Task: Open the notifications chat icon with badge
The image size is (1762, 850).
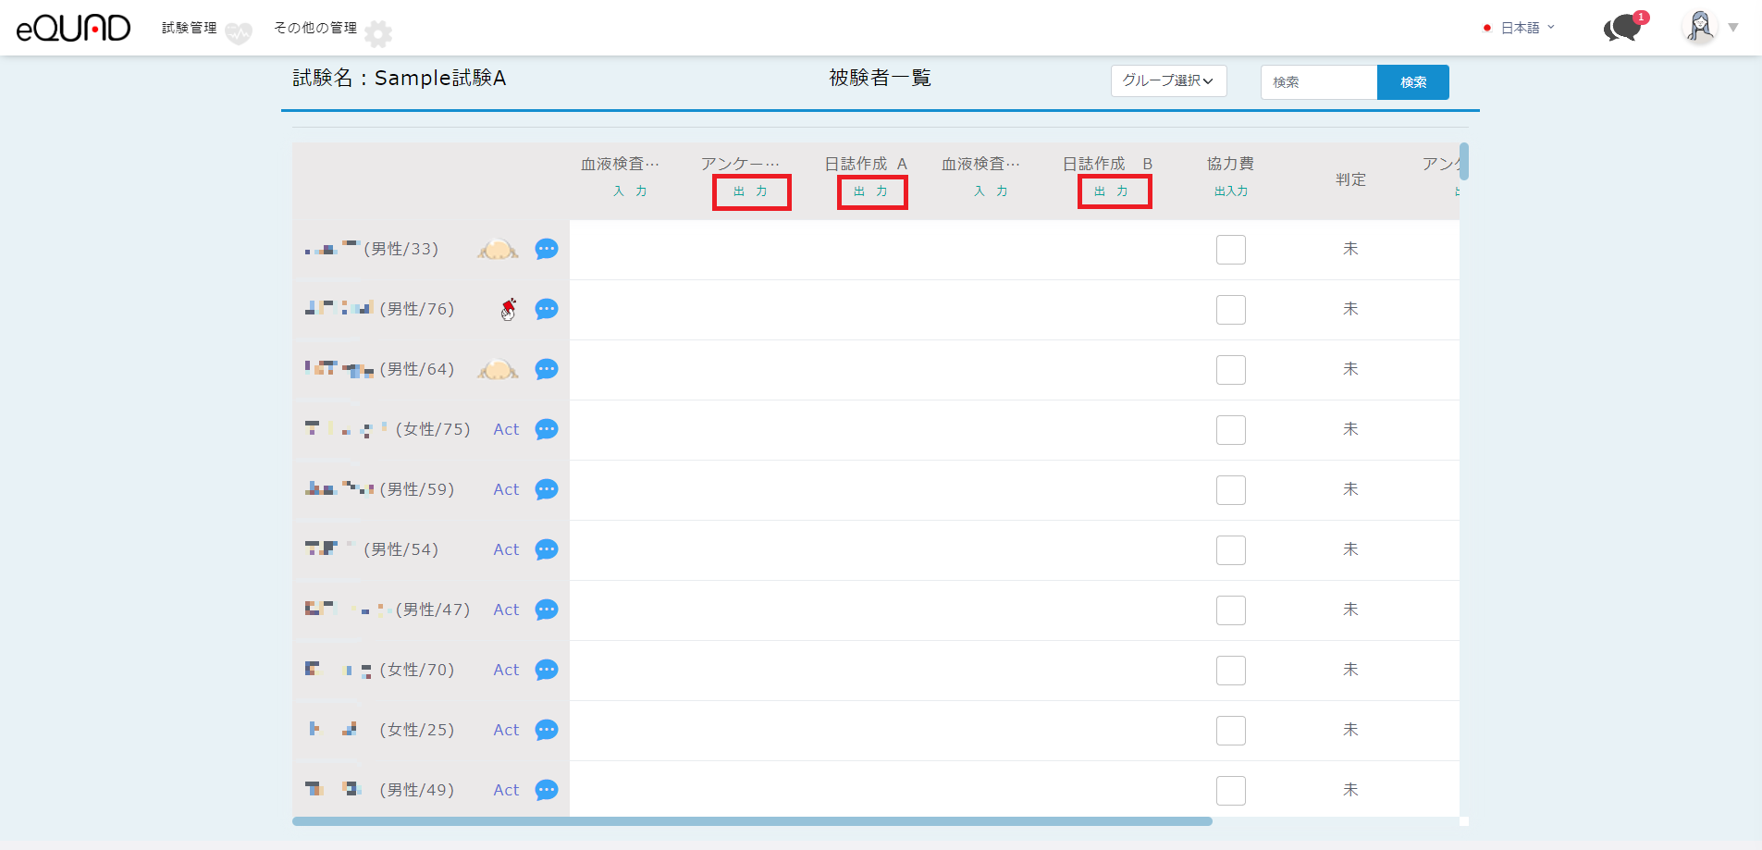Action: 1622,28
